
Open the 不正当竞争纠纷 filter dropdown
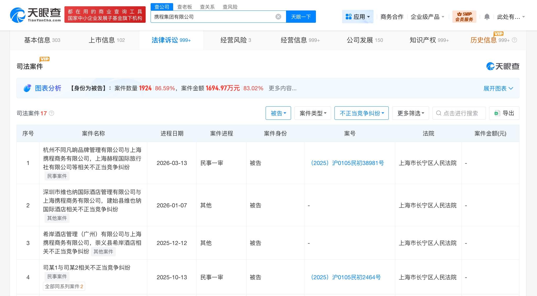pos(361,113)
